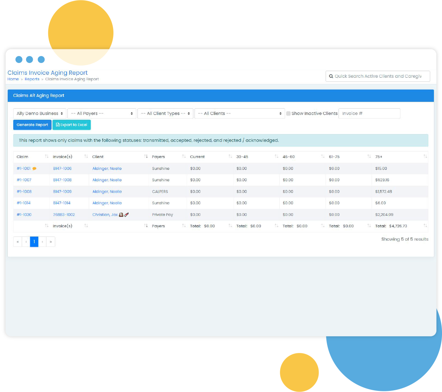Image resolution: width=442 pixels, height=392 pixels.
Task: Go to Home in the breadcrumb
Action: click(13, 79)
